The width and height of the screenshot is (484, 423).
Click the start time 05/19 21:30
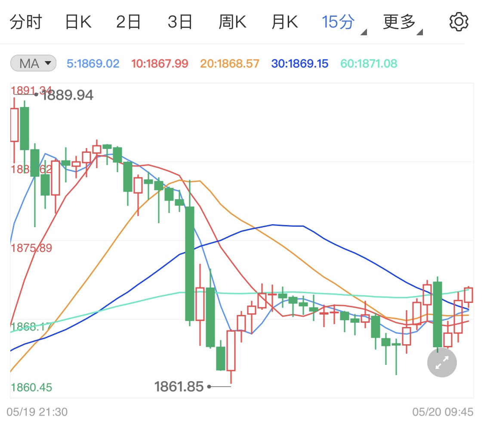(x=37, y=412)
